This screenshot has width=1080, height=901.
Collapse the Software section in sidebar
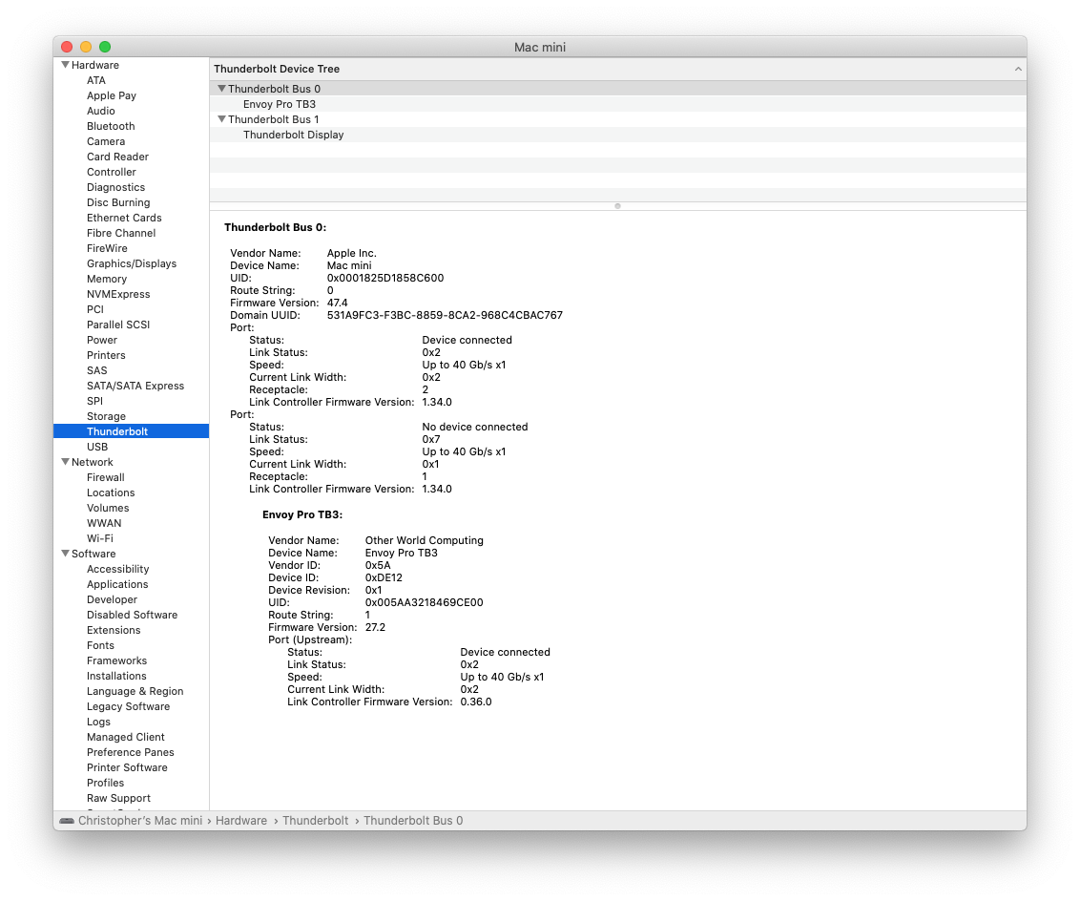point(65,554)
